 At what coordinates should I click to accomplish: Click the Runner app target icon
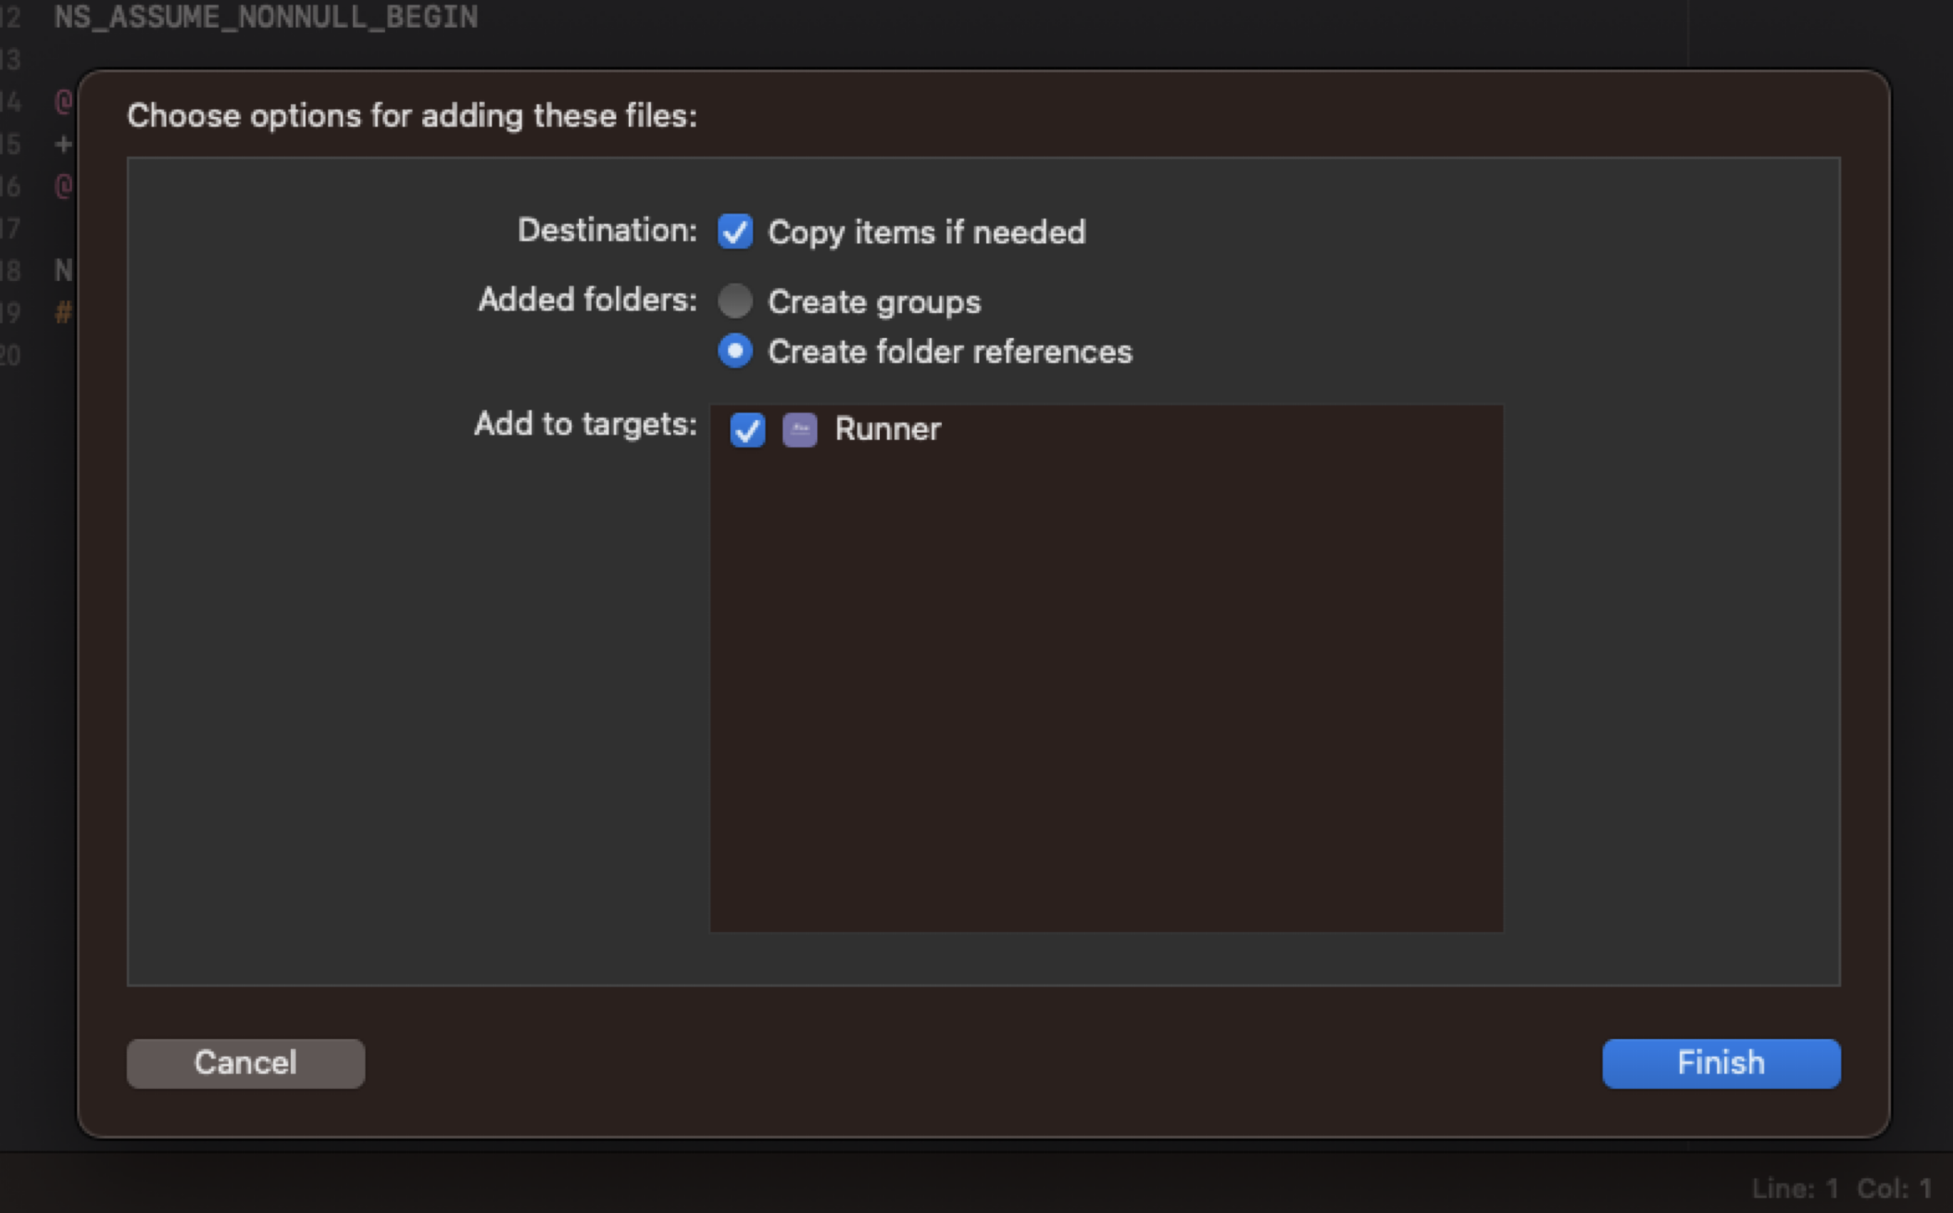point(799,429)
